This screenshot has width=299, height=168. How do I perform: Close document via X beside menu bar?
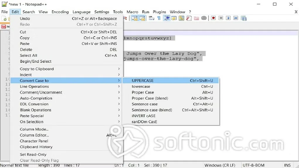tap(296, 12)
